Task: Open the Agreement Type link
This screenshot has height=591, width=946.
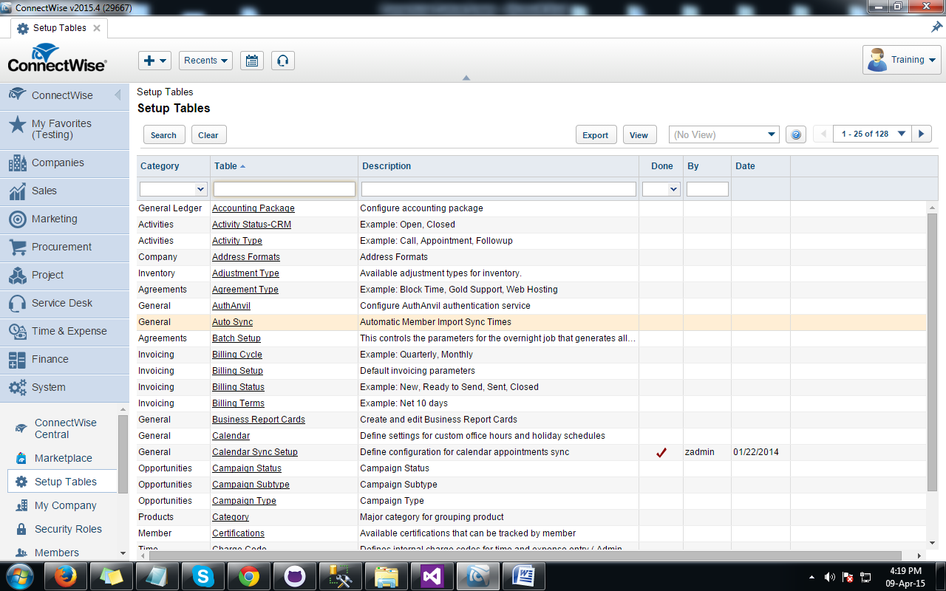Action: (245, 290)
